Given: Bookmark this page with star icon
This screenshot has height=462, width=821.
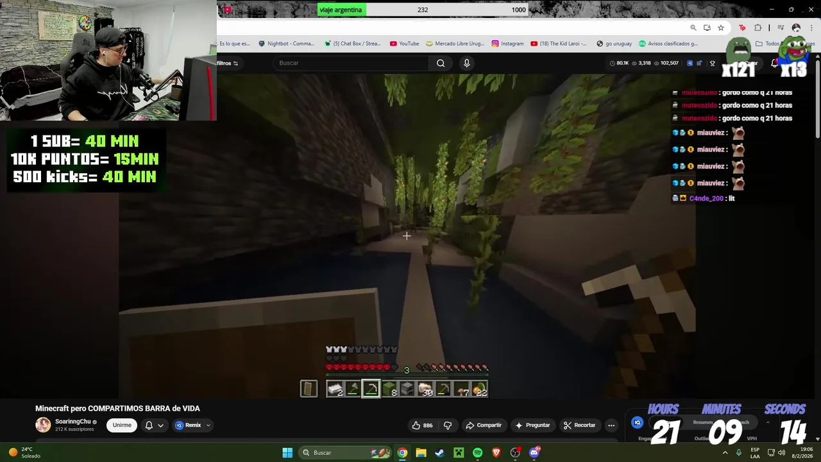Looking at the screenshot, I should click(x=721, y=28).
